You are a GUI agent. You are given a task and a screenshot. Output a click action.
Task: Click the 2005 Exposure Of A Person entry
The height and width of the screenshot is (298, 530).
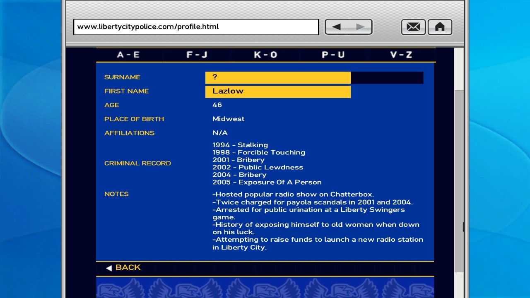point(267,182)
